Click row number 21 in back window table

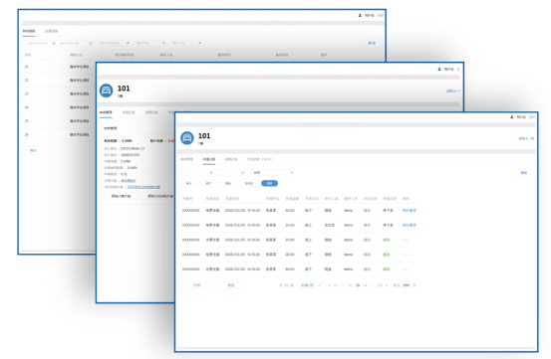point(26,67)
